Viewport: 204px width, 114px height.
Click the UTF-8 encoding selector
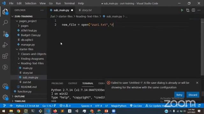98,106
